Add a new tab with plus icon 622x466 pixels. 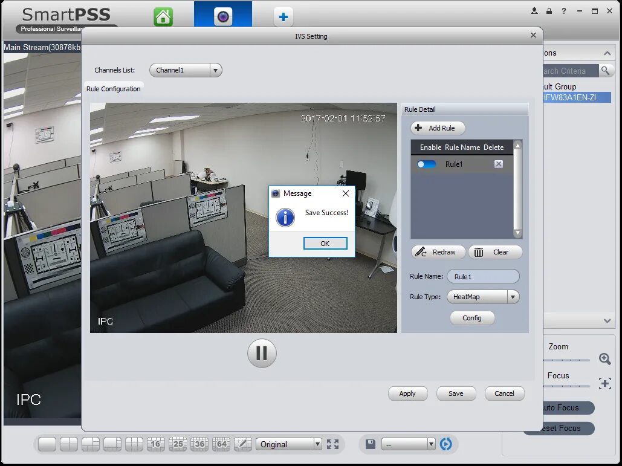point(283,17)
